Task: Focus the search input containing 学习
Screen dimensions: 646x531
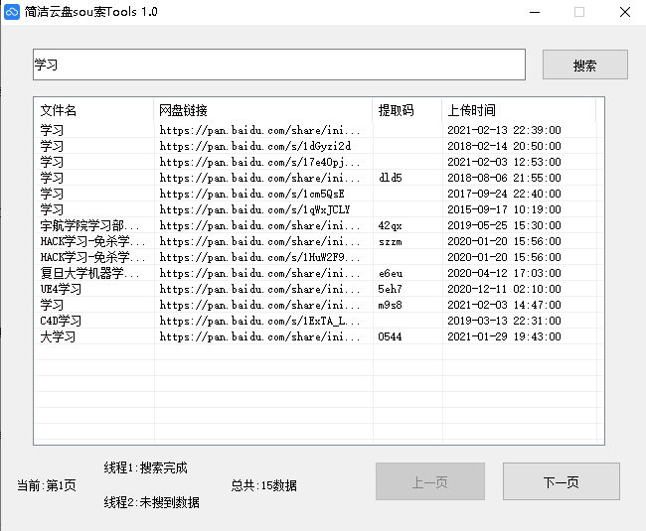Action: 279,65
